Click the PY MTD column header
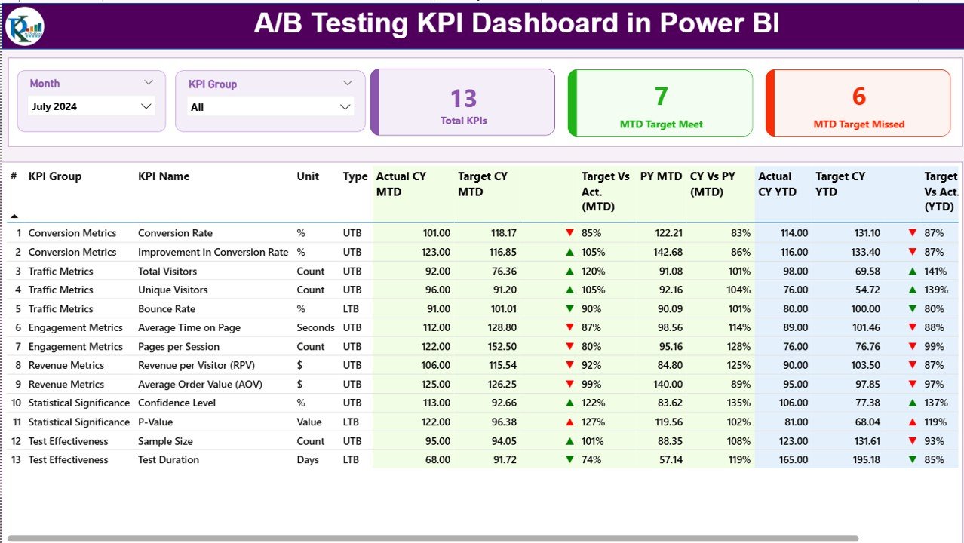Image resolution: width=964 pixels, height=543 pixels. 661,176
